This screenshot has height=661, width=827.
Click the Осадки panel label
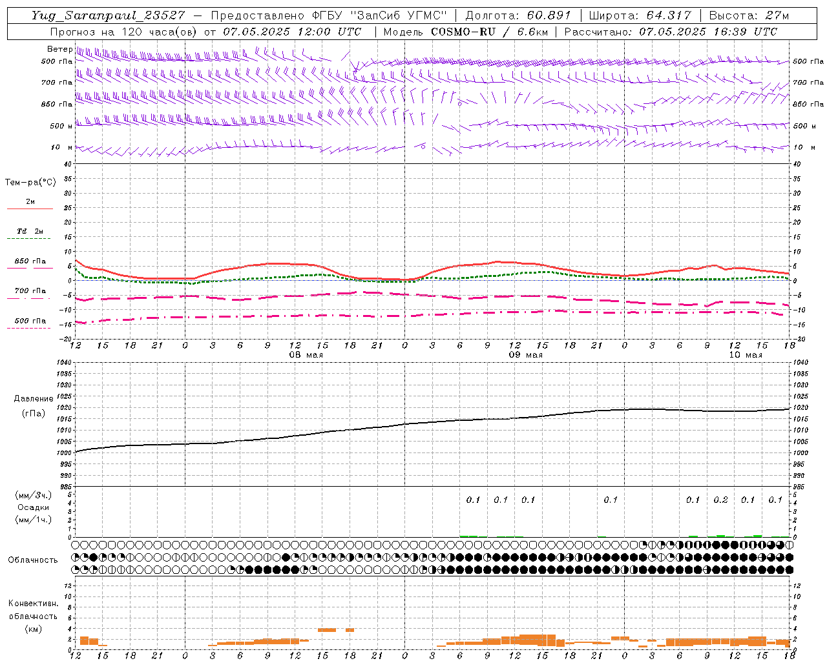click(34, 507)
